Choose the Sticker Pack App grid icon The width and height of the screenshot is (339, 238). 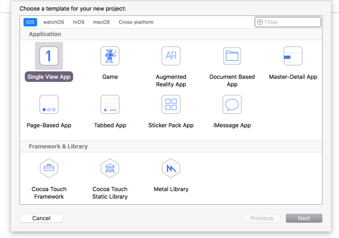tap(171, 104)
